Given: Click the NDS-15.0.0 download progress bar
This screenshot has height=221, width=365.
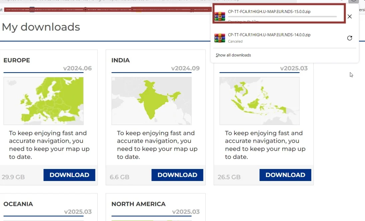Looking at the screenshot, I should [282, 17].
